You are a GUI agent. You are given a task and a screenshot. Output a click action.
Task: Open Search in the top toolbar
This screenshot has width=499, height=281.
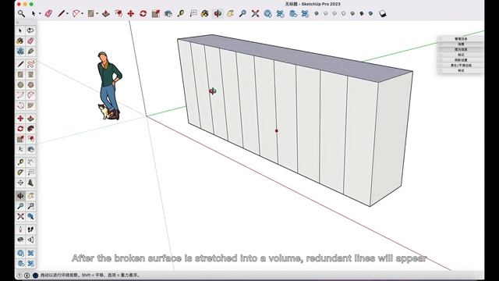(x=21, y=13)
